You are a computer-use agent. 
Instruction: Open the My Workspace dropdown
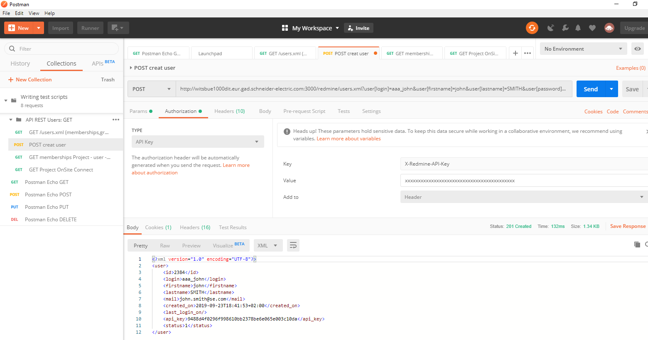click(316, 28)
